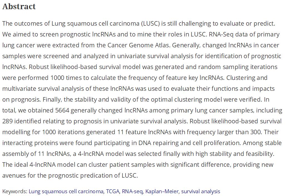The width and height of the screenshot is (287, 196).
Task: Click the number 289 starting a line
Action: pos(8,121)
